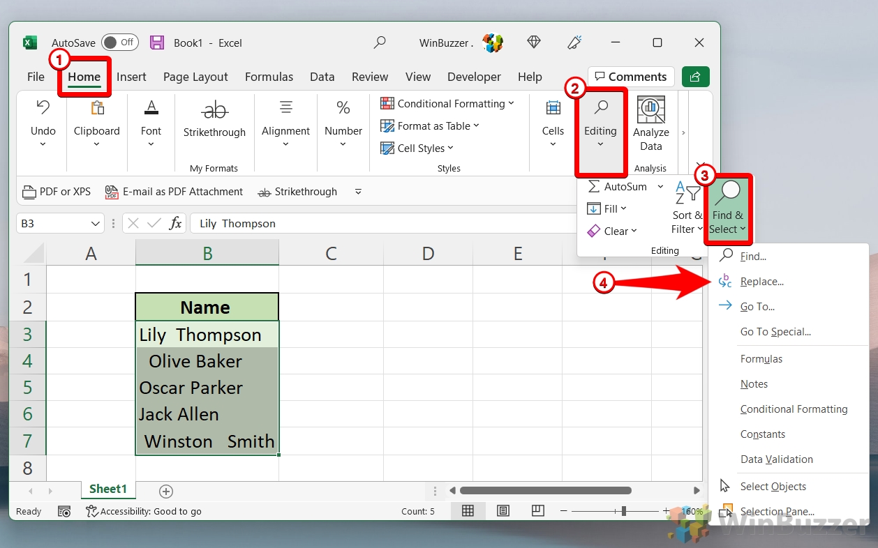Screen dimensions: 878x548
Task: Click the Insert Function fx button
Action: [x=176, y=224]
